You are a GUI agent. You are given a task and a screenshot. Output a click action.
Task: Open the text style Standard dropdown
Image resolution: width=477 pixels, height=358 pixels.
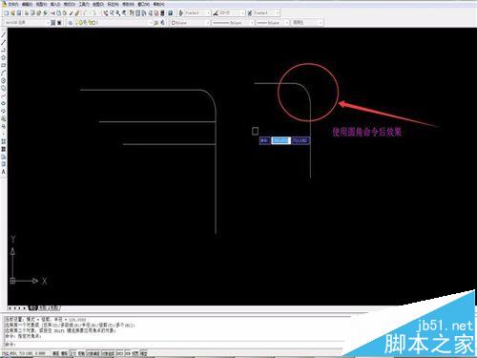[197, 13]
